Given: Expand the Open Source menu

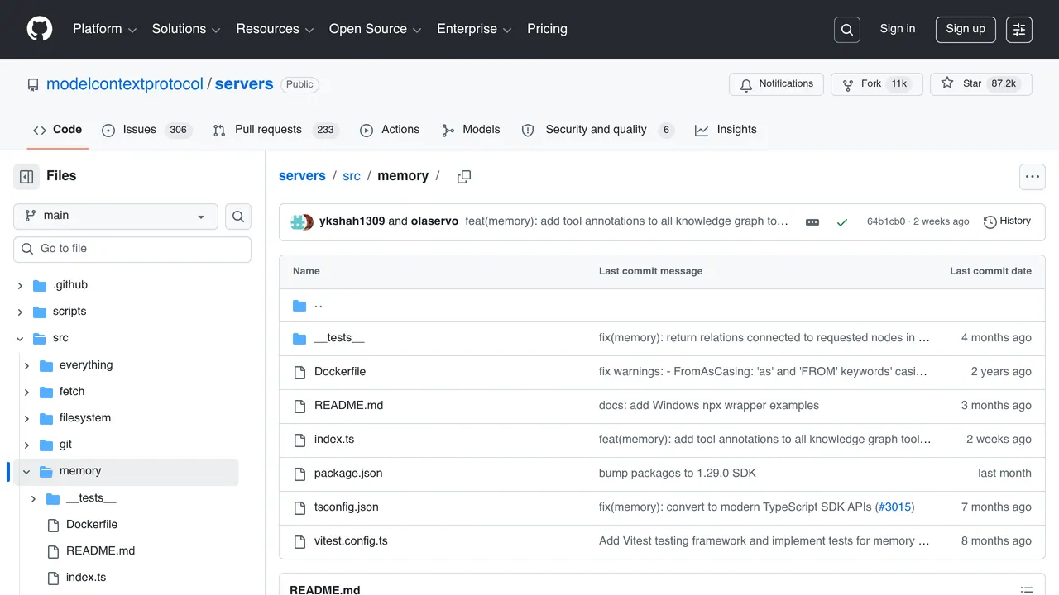Looking at the screenshot, I should tap(376, 29).
